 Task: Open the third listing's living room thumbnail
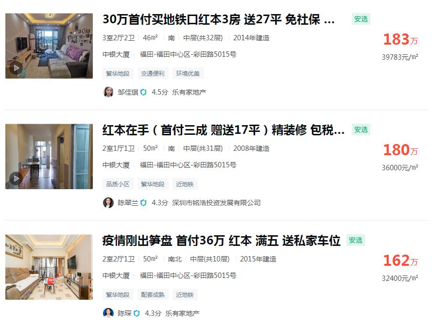tap(49, 267)
